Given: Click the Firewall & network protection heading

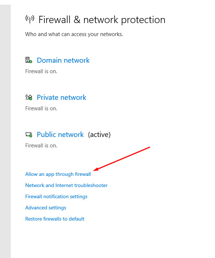Looking at the screenshot, I should [x=102, y=20].
